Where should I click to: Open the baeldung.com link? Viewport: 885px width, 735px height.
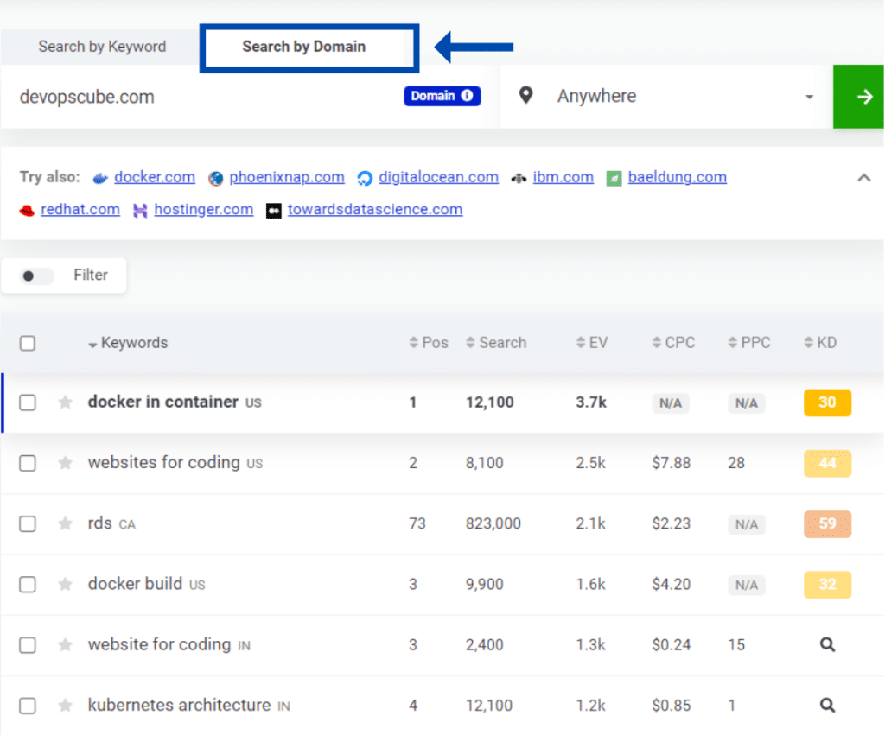point(678,177)
